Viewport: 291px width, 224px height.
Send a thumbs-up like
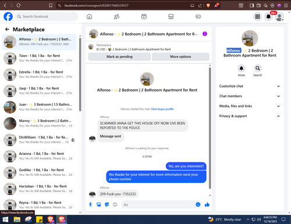tap(207, 204)
